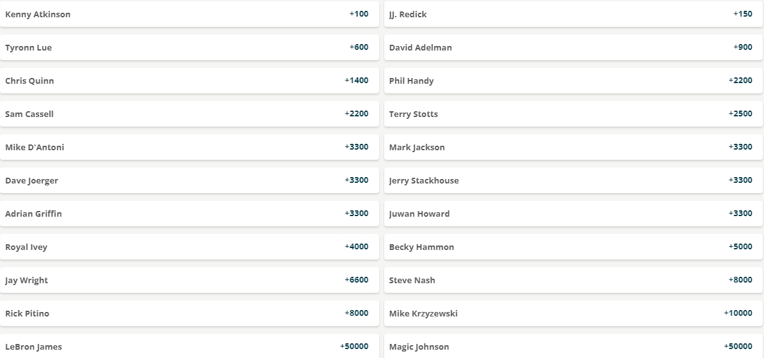The image size is (764, 358).
Task: Add Jerry Stackhouse +3300 selection
Action: (574, 180)
